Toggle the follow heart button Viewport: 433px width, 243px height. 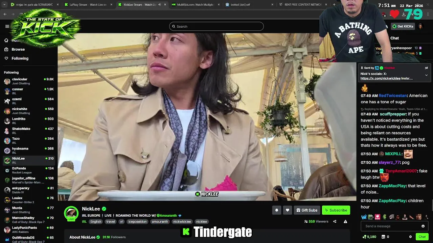tap(287, 210)
